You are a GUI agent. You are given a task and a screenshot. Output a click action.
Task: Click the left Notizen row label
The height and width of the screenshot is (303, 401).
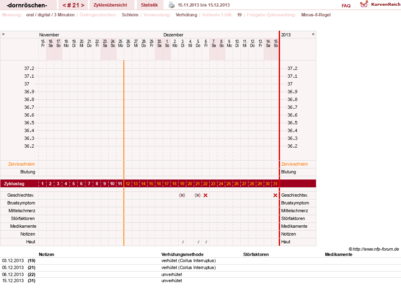click(28, 234)
